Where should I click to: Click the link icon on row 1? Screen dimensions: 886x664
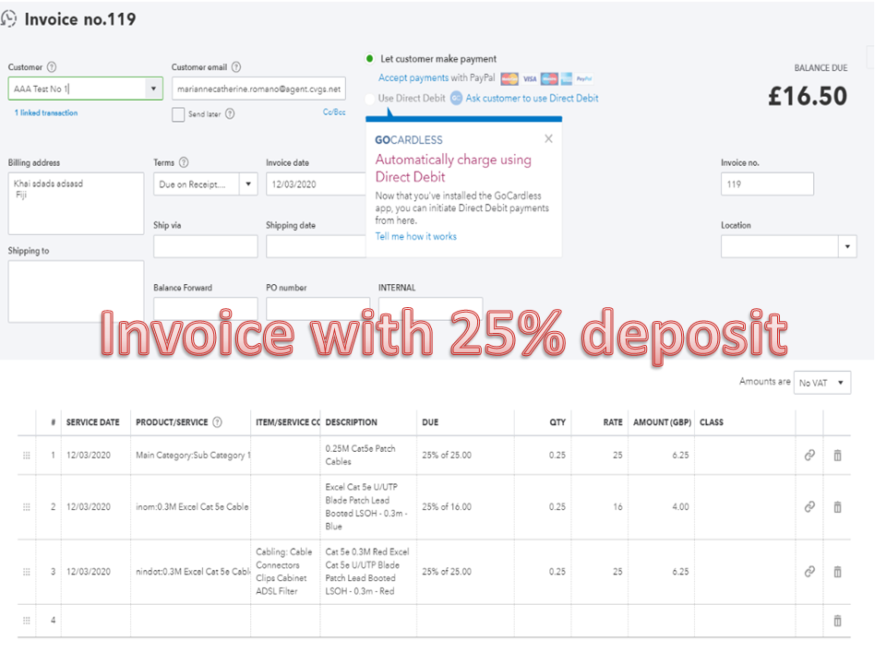coord(809,455)
